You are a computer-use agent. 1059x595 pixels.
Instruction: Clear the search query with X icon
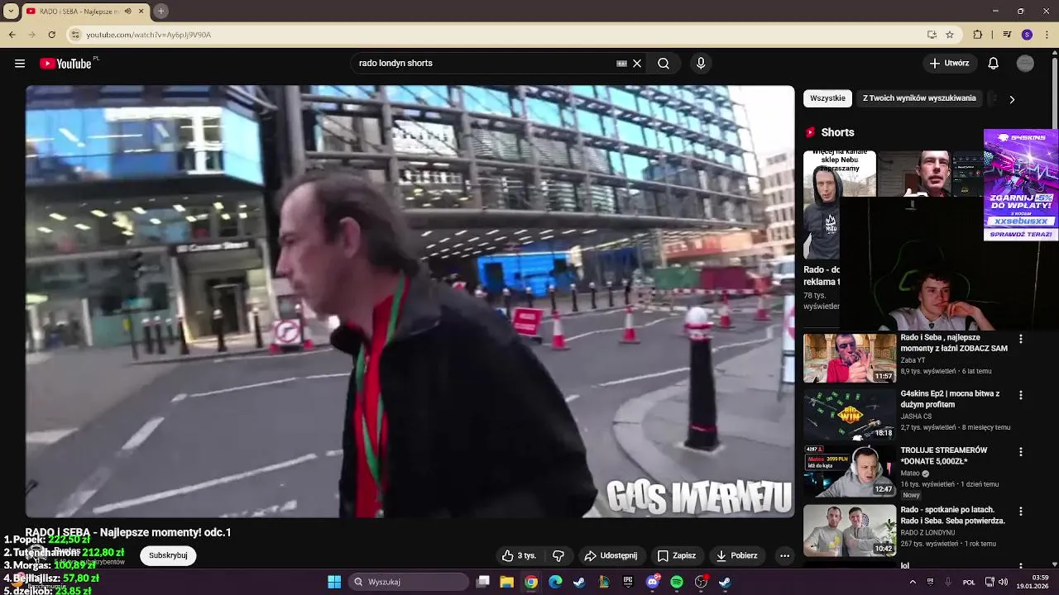coord(637,64)
